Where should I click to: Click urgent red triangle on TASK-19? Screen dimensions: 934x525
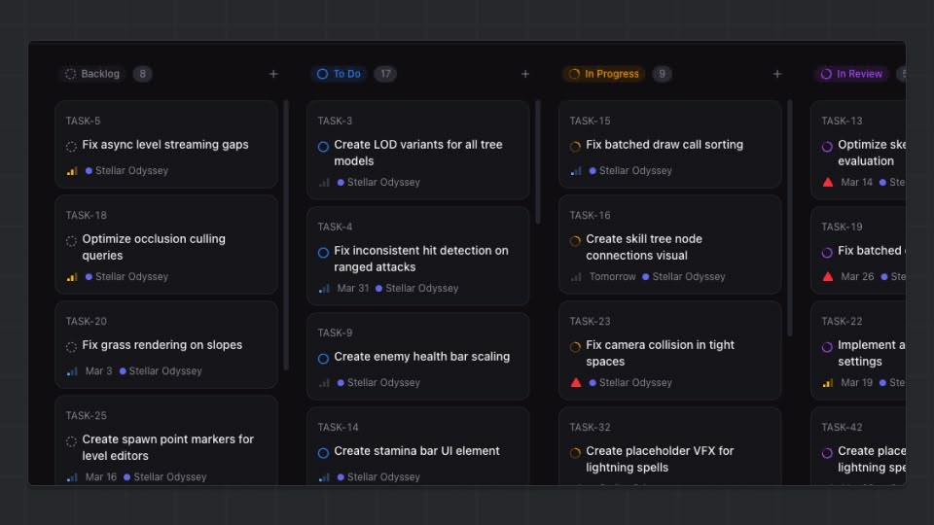click(828, 276)
